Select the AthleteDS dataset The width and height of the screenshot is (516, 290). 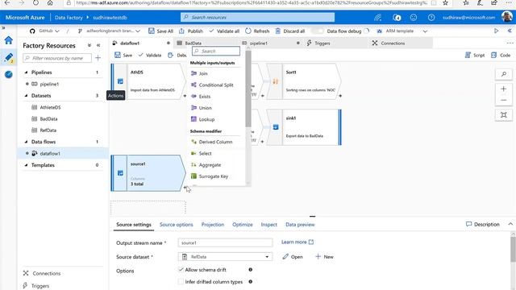[x=50, y=107]
